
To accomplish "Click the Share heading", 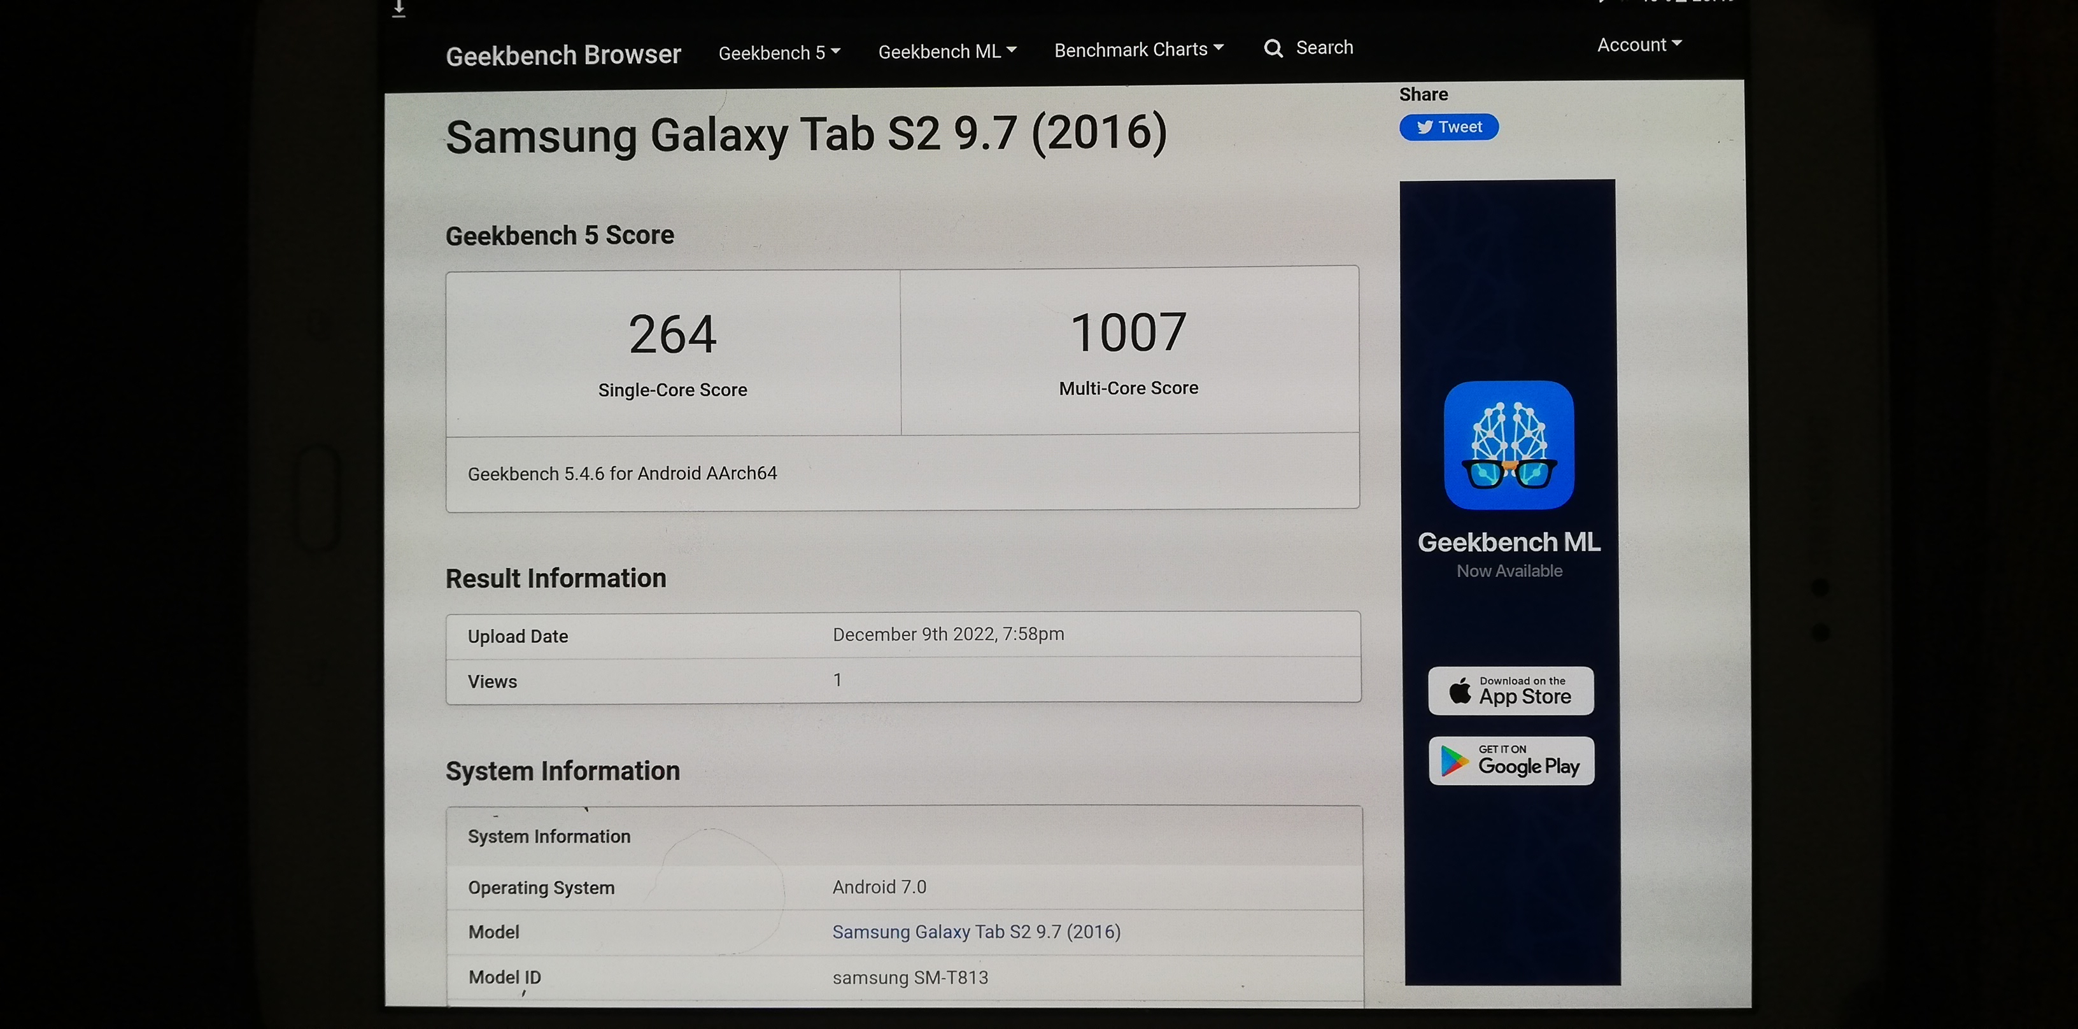I will coord(1423,94).
